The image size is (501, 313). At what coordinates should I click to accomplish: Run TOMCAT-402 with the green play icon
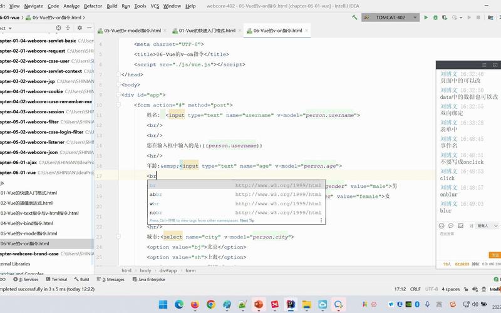coord(426,18)
